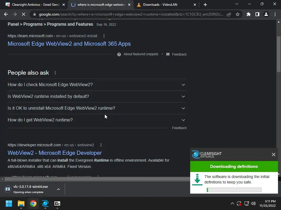Send Feedback on the featured snippet
Viewport: 281px width, 210px height.
point(179,54)
